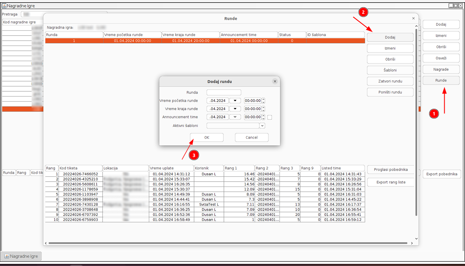The image size is (465, 266).
Task: Toggle the Announcement time checkbox
Action: click(270, 117)
